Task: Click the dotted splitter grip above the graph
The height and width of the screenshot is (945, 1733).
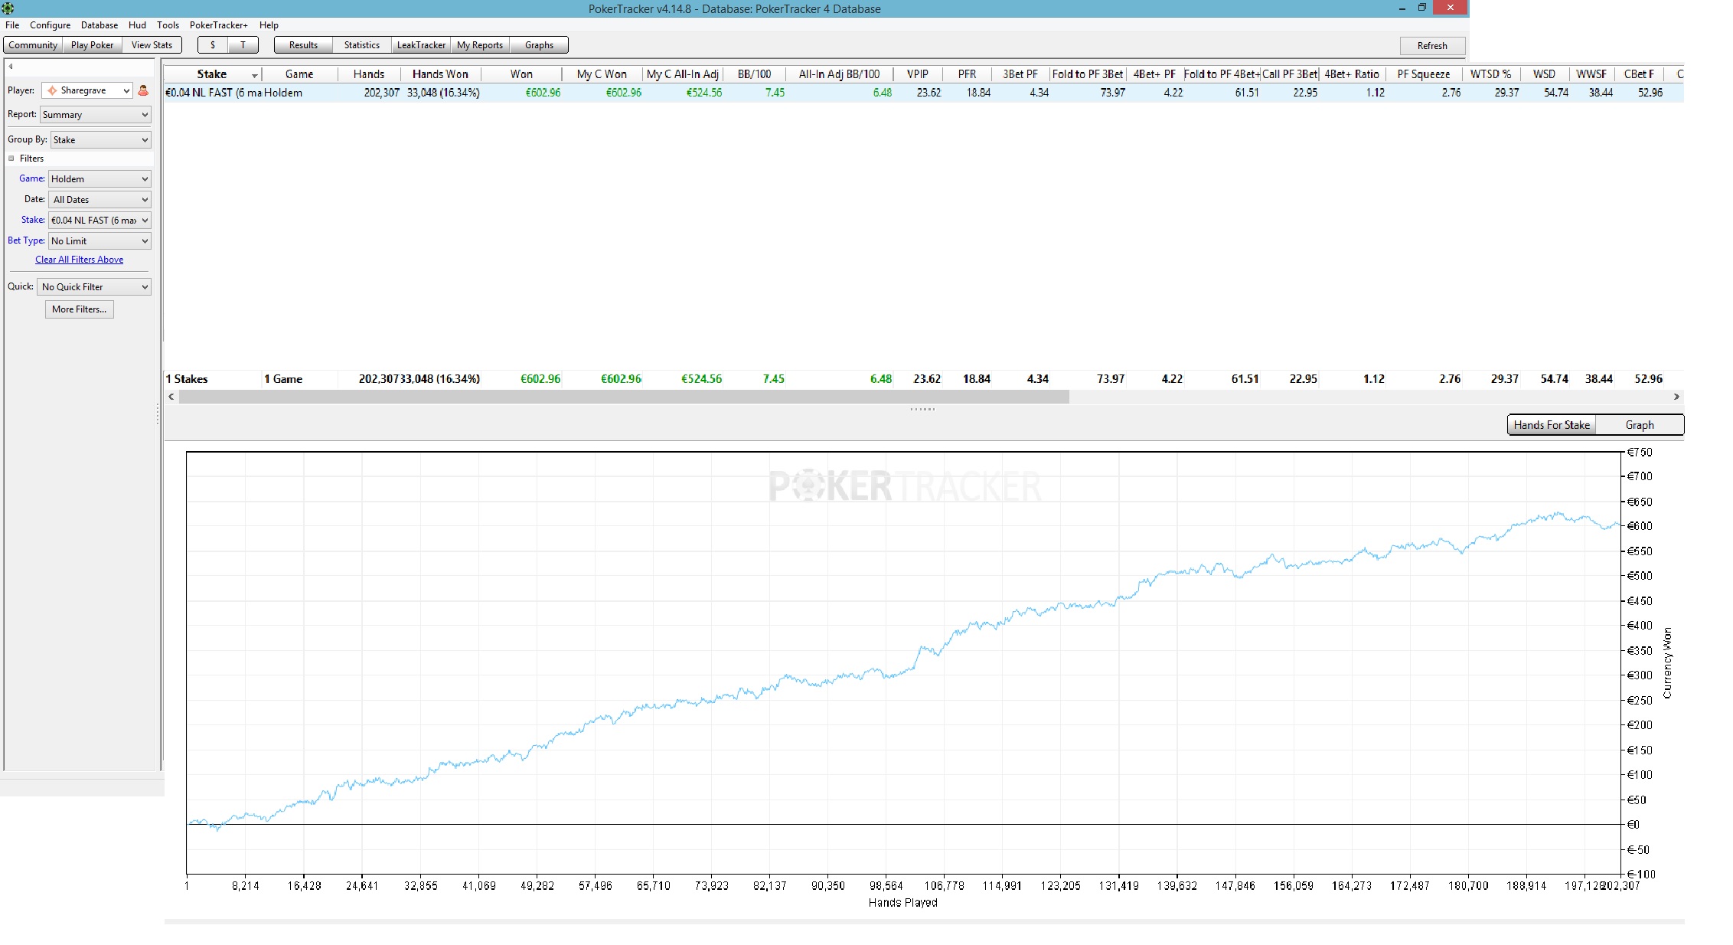Action: 922,410
